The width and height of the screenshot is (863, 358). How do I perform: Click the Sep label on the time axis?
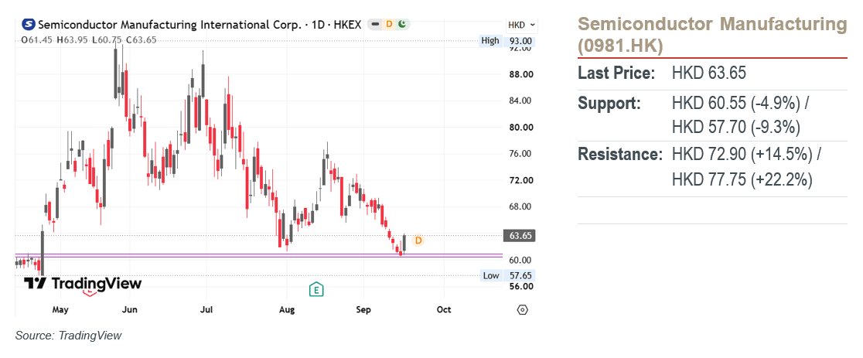tap(363, 310)
